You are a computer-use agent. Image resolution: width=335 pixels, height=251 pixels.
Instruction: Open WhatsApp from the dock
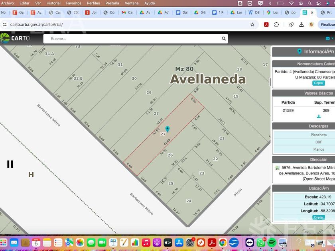[x=261, y=242]
